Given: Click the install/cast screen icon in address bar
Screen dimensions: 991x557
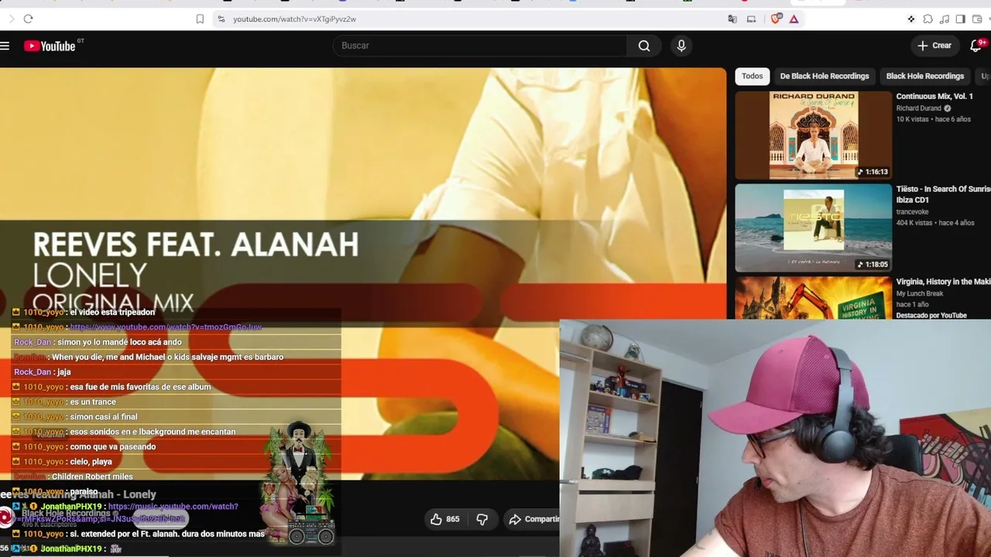Looking at the screenshot, I should coord(751,19).
